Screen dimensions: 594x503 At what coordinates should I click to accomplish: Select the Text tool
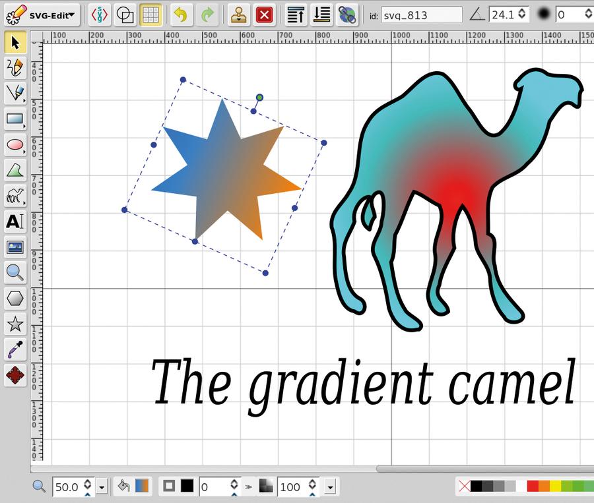(15, 222)
